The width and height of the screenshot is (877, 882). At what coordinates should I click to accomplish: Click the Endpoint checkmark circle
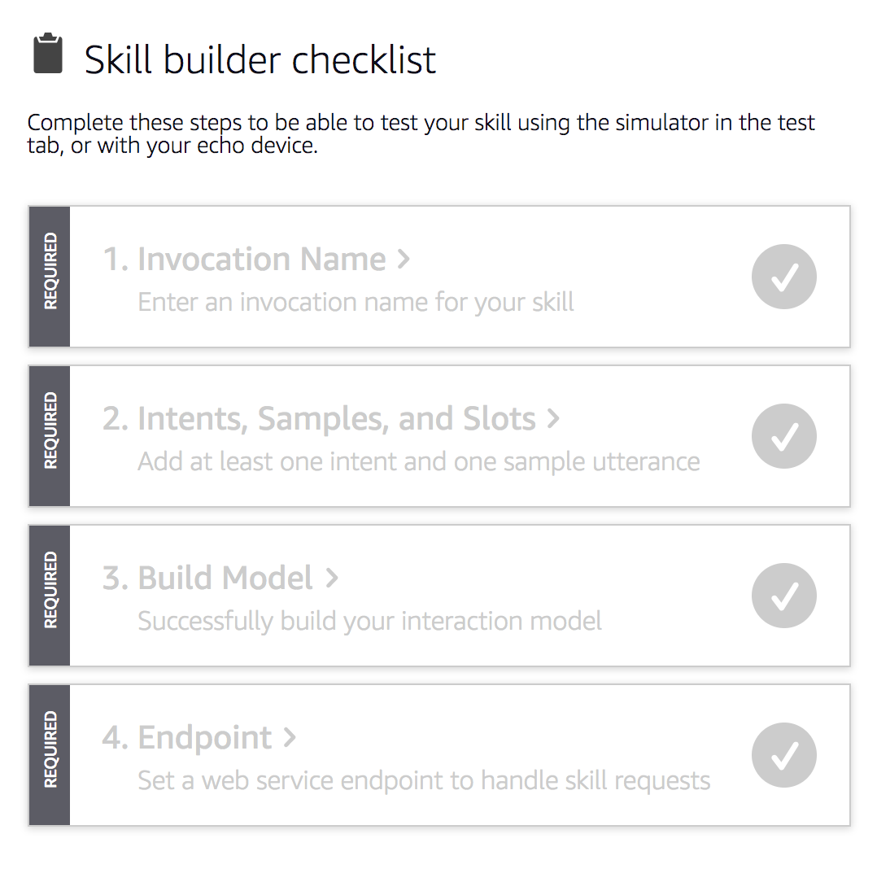tap(783, 755)
